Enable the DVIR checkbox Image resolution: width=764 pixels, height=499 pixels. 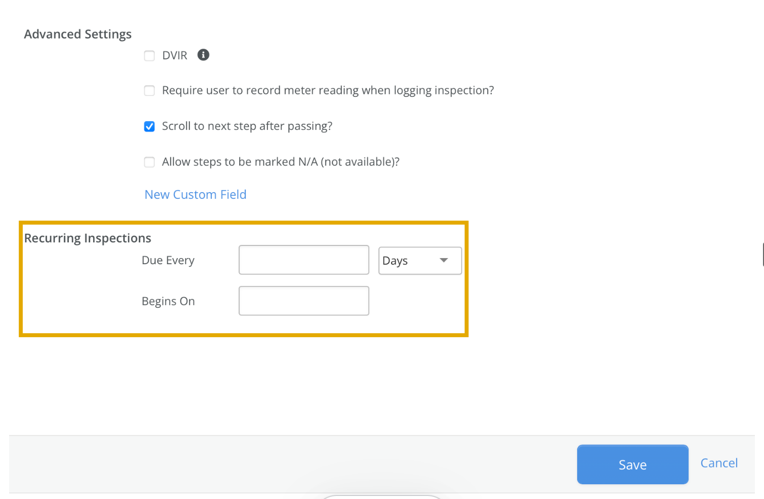(x=149, y=56)
